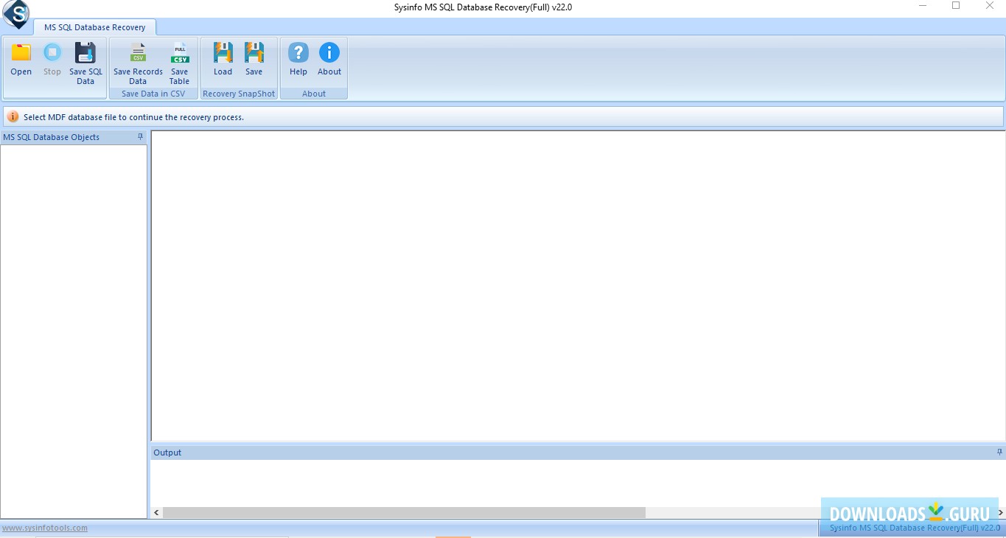
Task: Visit the www.sysinfotools.com link
Action: 44,528
